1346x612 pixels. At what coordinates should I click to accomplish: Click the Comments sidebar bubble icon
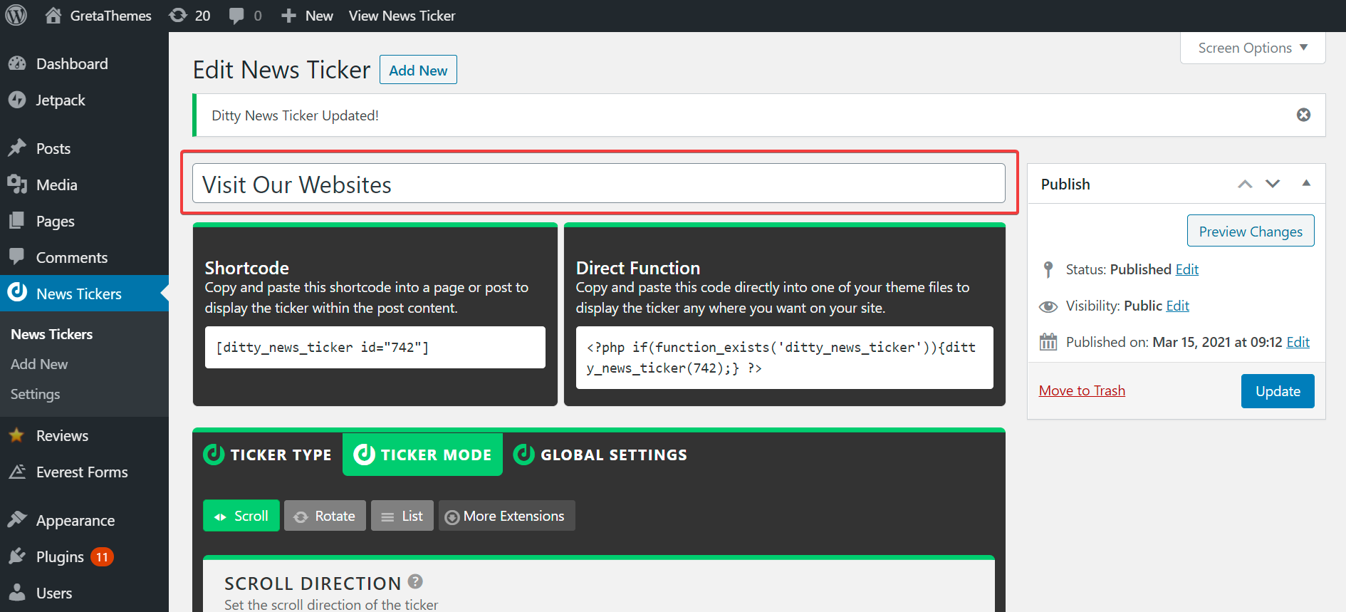[x=17, y=257]
